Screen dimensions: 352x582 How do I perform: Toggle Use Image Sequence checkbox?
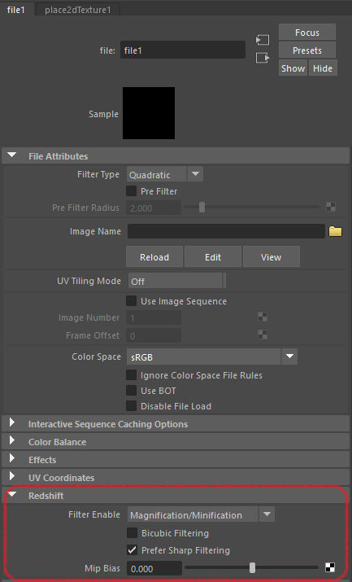click(x=131, y=300)
